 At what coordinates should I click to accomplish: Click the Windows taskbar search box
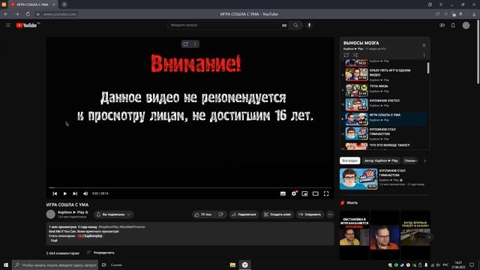(x=55, y=265)
